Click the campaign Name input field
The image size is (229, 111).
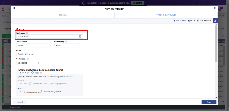click(x=113, y=54)
